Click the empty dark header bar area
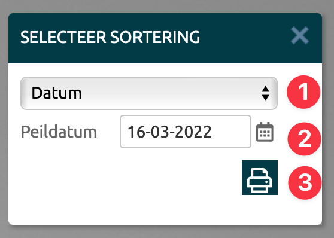Screen dimensions: 334x238 coord(245,38)
